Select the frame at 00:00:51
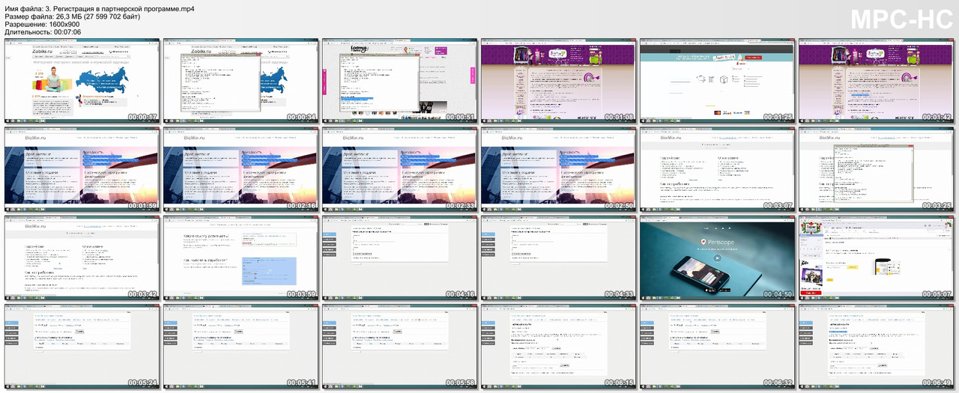The width and height of the screenshot is (959, 393). coord(399,80)
